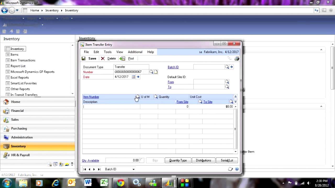335x188 pixels.
Task: Click Post in the toolbar
Action: pyautogui.click(x=127, y=58)
